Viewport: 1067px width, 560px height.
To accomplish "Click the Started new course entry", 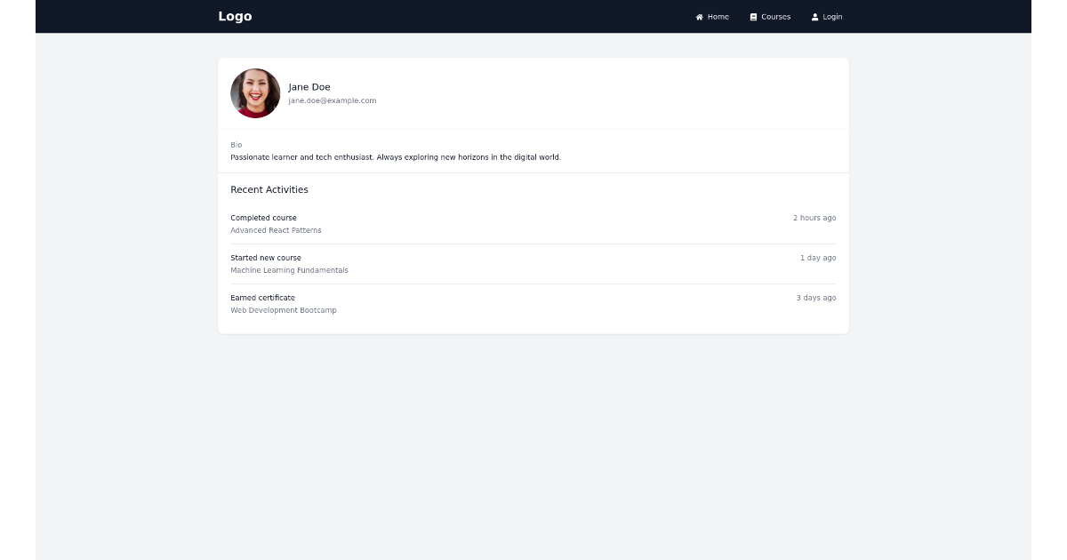I will (x=266, y=258).
